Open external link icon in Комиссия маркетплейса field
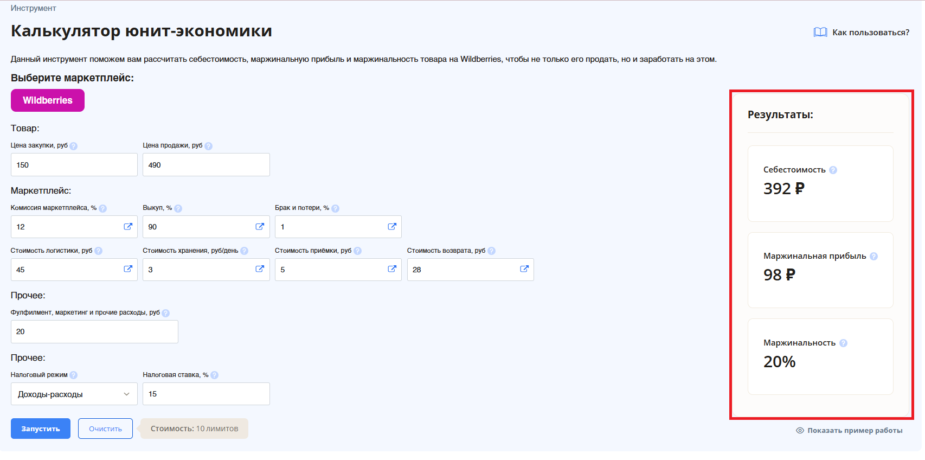The width and height of the screenshot is (925, 460). (128, 227)
